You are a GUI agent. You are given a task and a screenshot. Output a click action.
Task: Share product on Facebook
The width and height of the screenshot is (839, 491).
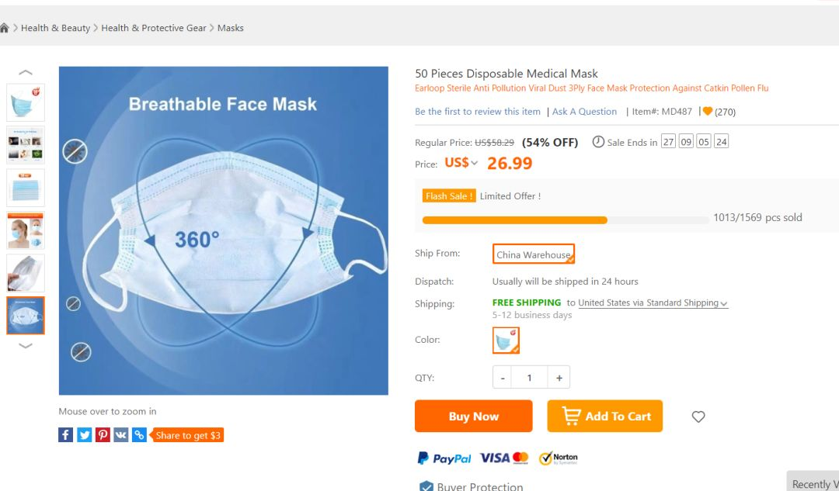click(x=66, y=435)
